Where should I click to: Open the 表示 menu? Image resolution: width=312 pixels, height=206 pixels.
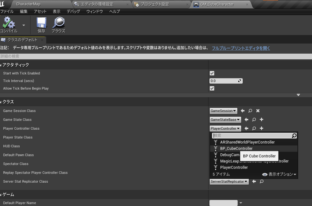(x=57, y=11)
